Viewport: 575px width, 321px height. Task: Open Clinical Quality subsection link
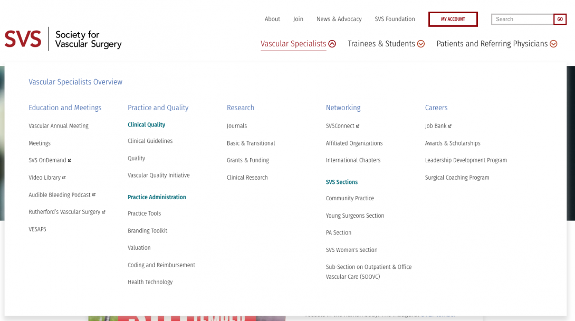[x=146, y=125]
